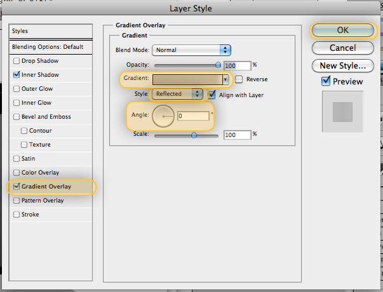Image resolution: width=383 pixels, height=292 pixels.
Task: Check the Texture checkbox
Action: click(x=24, y=145)
